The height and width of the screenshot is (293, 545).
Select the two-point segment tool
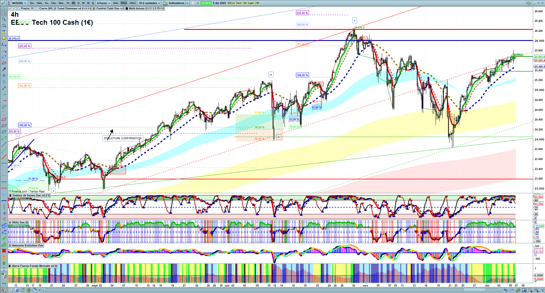click(x=4, y=88)
